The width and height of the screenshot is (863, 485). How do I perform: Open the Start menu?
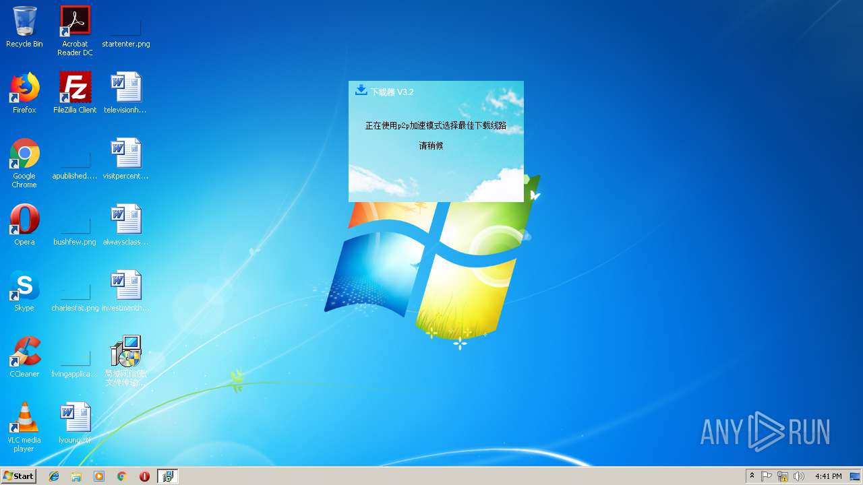tap(19, 476)
